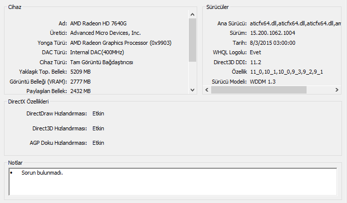Click the 'Direct3D DDI:' label
This screenshot has width=347, height=203.
[x=230, y=62]
